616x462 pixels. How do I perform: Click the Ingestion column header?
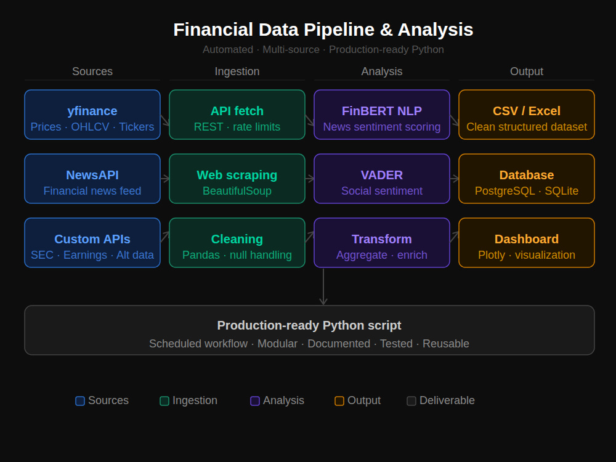click(237, 71)
